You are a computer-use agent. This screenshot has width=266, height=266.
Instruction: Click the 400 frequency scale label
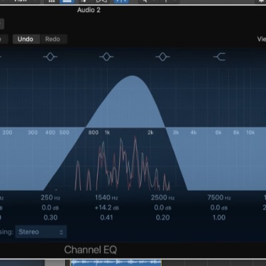point(51,132)
